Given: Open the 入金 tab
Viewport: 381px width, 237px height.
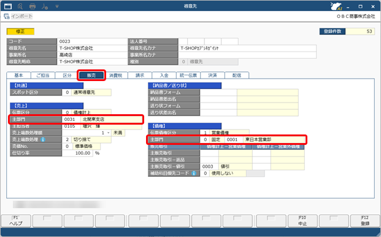Looking at the screenshot, I should click(x=164, y=76).
